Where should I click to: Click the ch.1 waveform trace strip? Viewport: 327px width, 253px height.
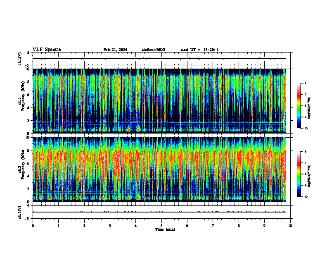(x=161, y=59)
